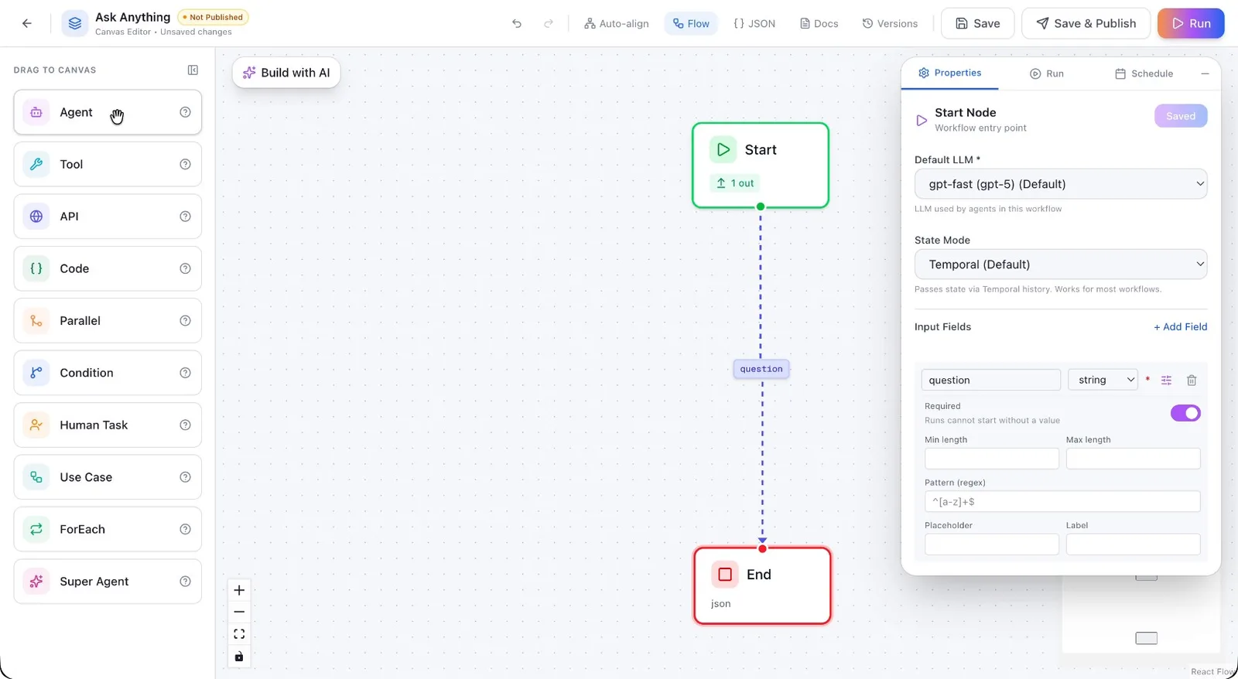Open Versions history
Screen dimensions: 1238x679
coord(890,23)
